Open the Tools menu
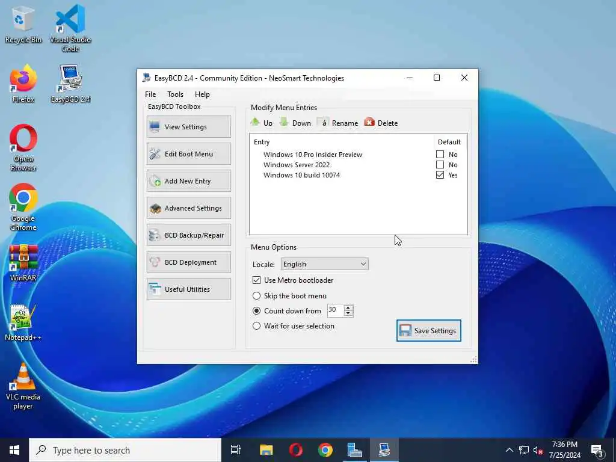Screen dimensions: 616x462 coord(175,94)
